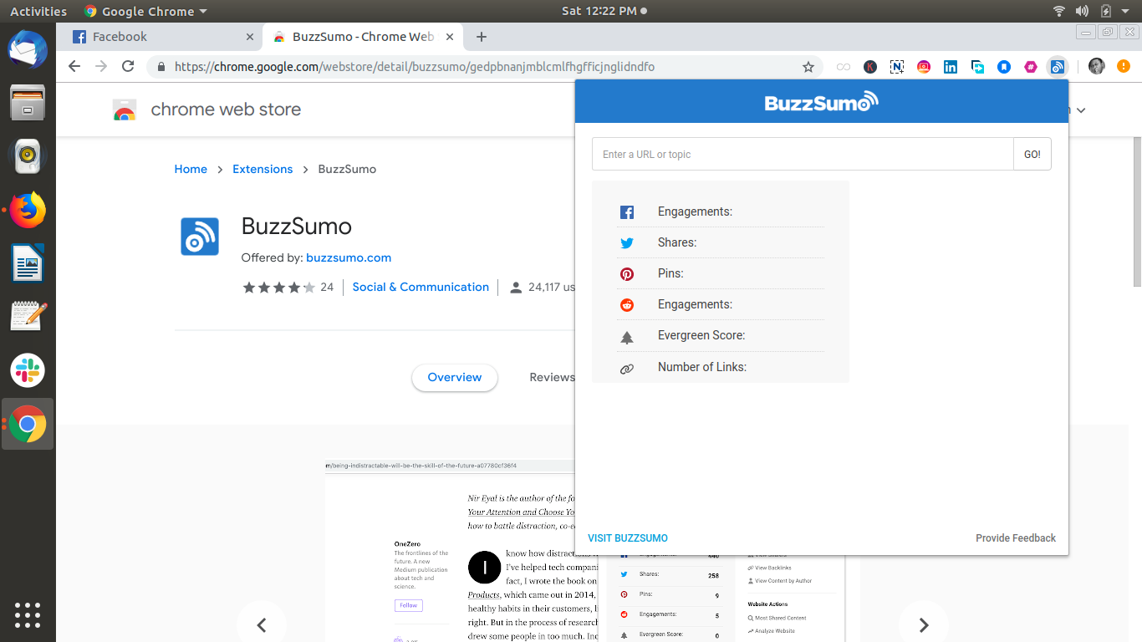1142x642 pixels.
Task: Launch Thunderbird from the dock
Action: pyautogui.click(x=28, y=49)
